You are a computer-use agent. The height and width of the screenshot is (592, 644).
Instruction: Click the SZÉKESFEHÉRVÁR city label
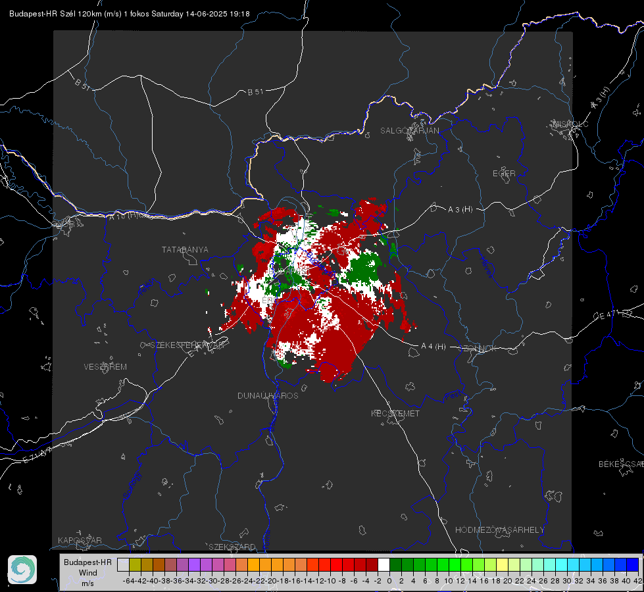click(x=189, y=345)
